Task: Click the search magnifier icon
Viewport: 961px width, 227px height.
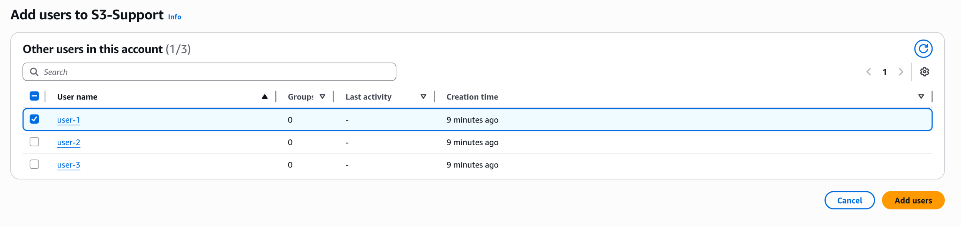Action: (x=34, y=72)
